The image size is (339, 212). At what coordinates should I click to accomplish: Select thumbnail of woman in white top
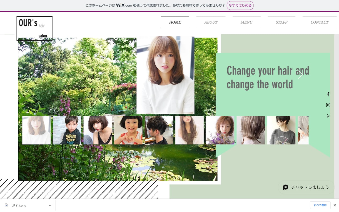click(36, 130)
